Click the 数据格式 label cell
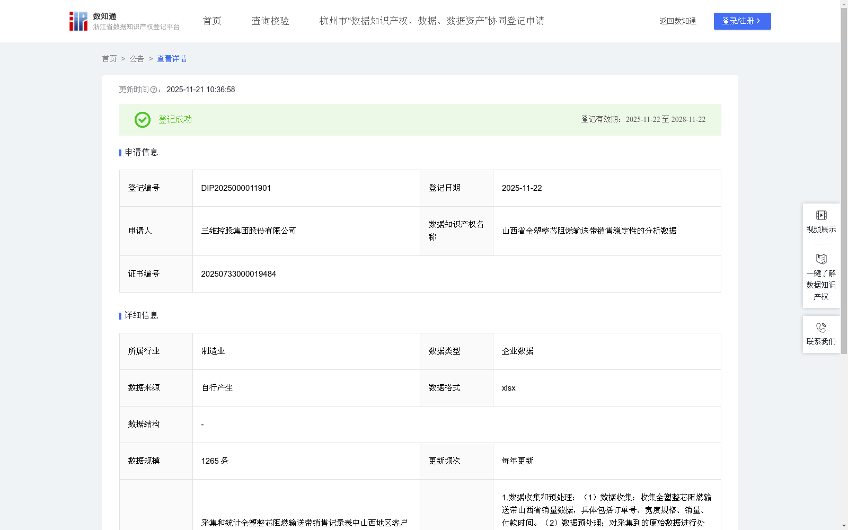The width and height of the screenshot is (848, 530). (457, 388)
